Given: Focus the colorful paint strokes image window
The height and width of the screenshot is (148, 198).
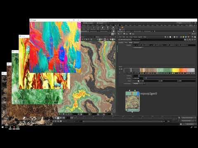Looking at the screenshot, I should (x=55, y=47).
